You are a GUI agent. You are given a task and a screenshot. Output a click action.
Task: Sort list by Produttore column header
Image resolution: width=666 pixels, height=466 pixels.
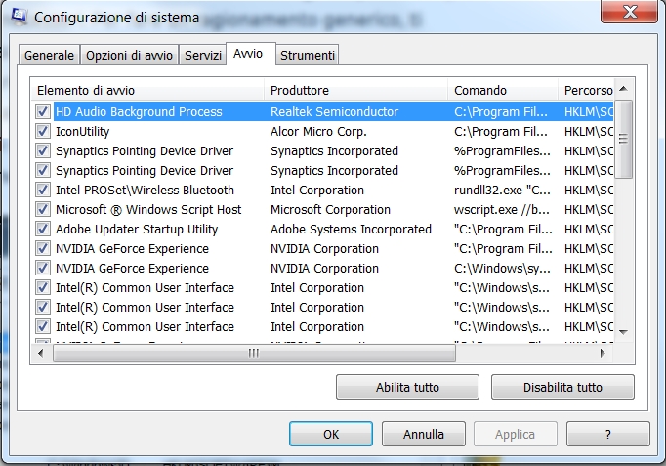pyautogui.click(x=355, y=91)
